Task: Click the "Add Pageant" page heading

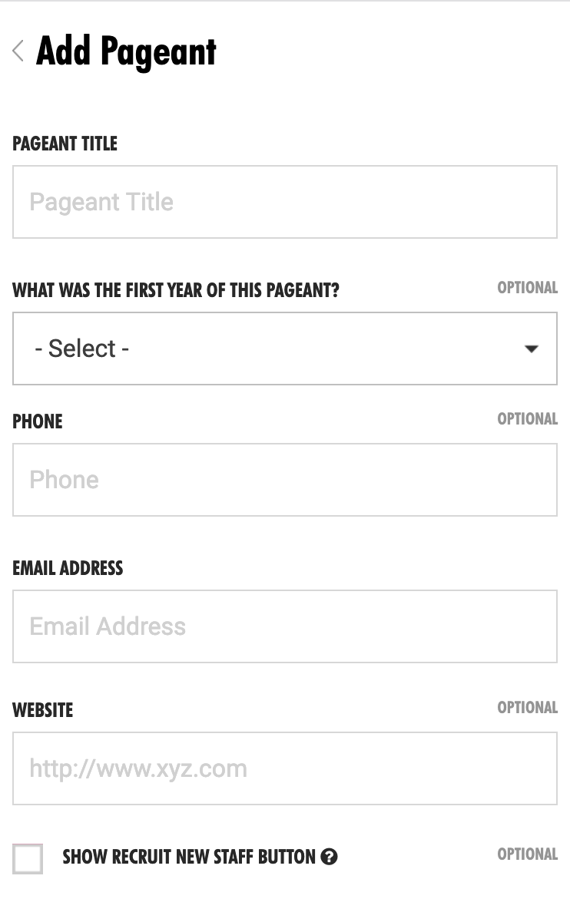Action: pos(126,51)
